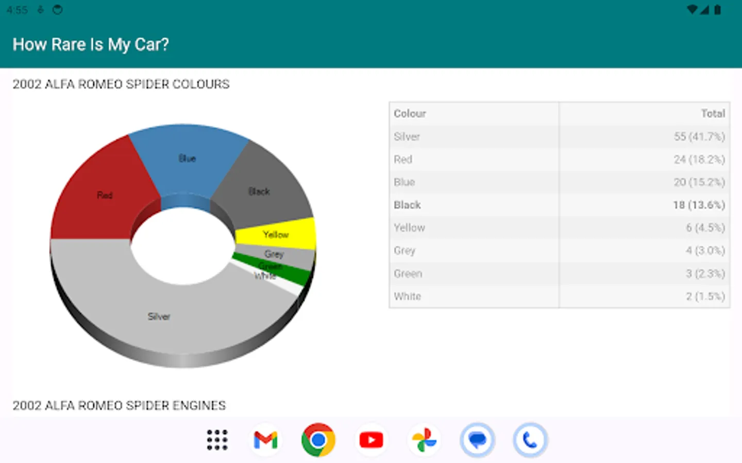The height and width of the screenshot is (463, 742).
Task: Tap the 2002 Alfa Romeo Spider Engines heading
Action: pyautogui.click(x=119, y=405)
